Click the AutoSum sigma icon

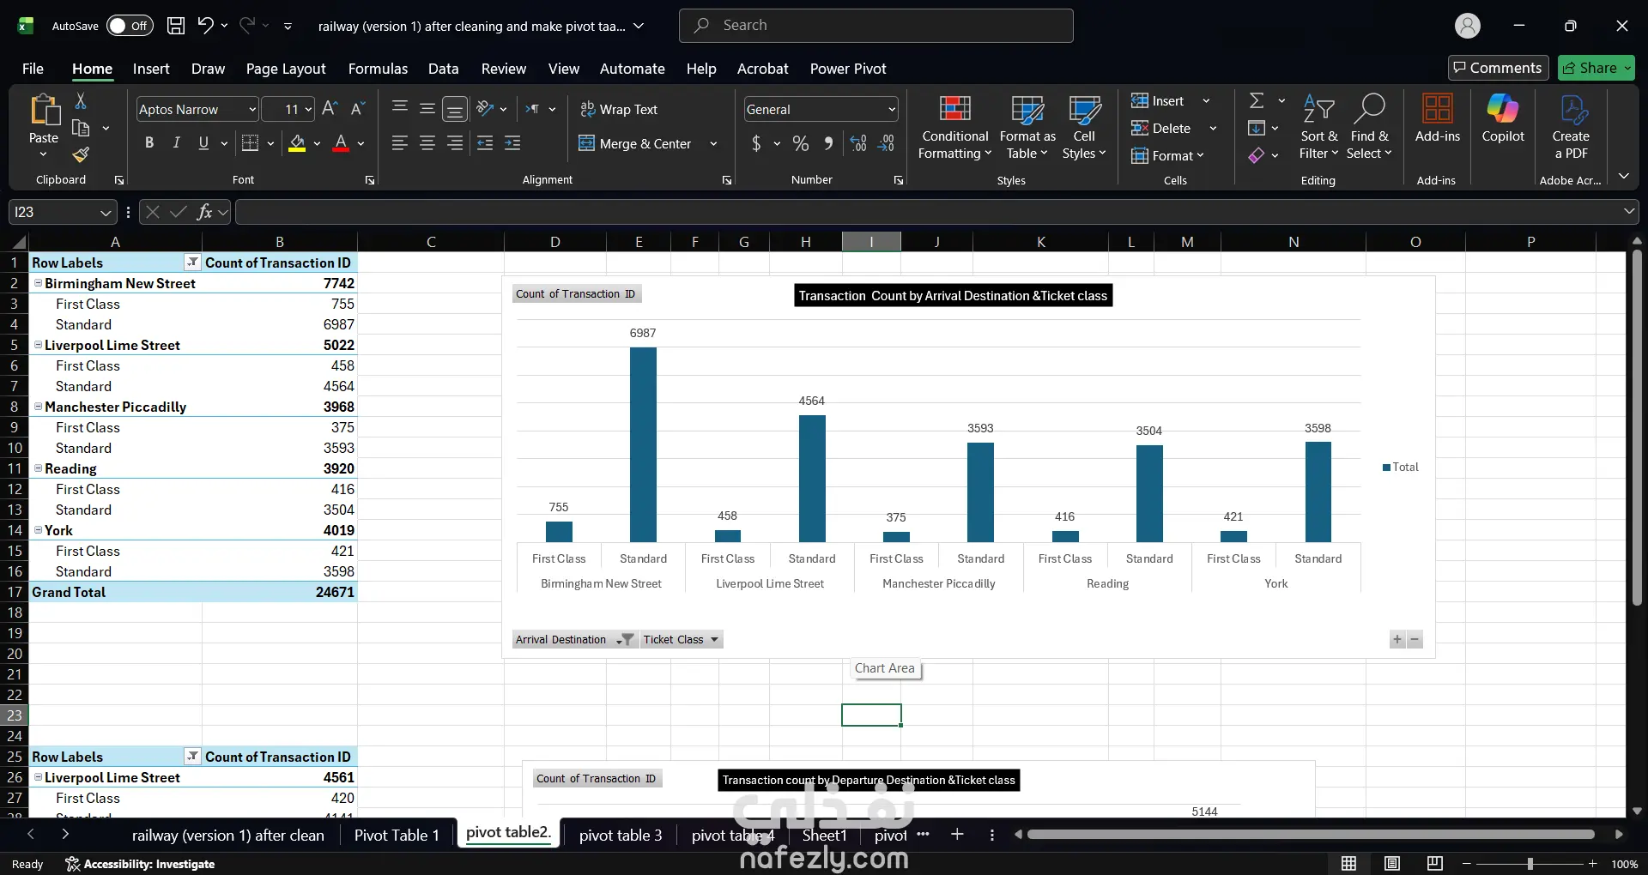(1257, 101)
